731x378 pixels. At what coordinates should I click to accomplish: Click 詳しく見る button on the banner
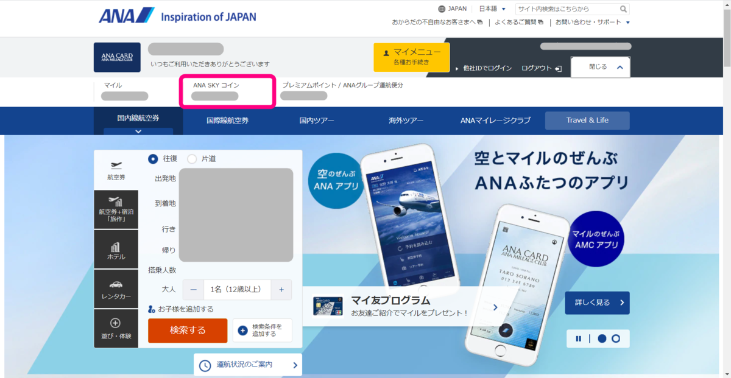click(x=597, y=303)
